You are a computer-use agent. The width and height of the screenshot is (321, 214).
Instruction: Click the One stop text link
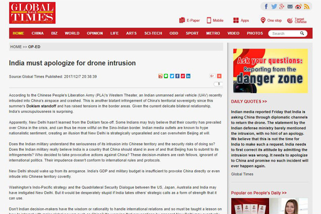click(x=274, y=20)
